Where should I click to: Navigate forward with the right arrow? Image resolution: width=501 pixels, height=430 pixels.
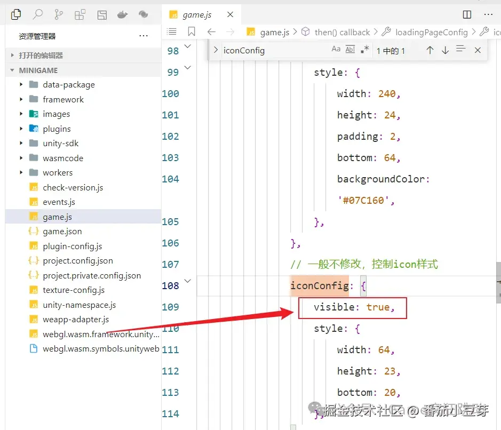pyautogui.click(x=230, y=31)
